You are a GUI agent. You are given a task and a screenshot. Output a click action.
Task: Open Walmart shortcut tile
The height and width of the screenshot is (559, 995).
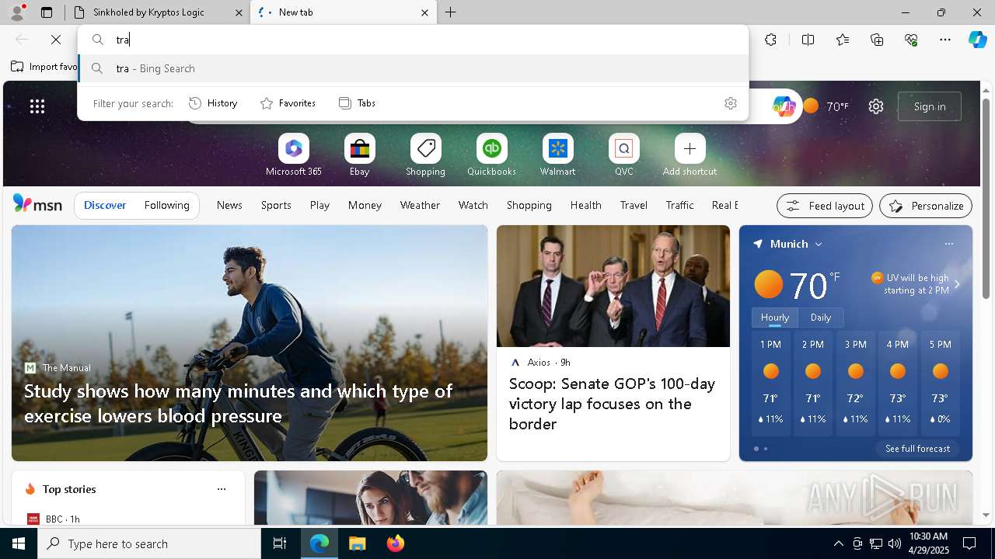[557, 155]
